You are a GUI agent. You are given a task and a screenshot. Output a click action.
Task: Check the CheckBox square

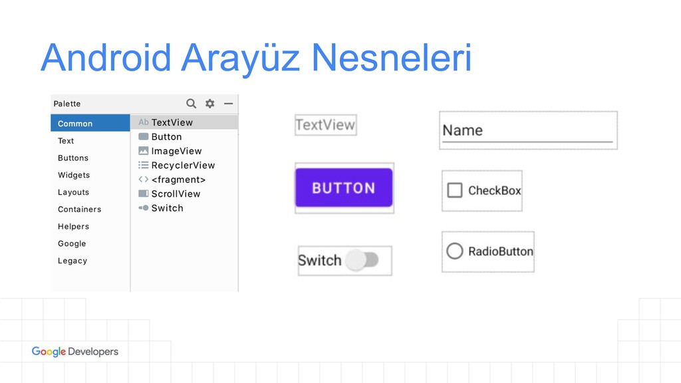[x=455, y=190]
